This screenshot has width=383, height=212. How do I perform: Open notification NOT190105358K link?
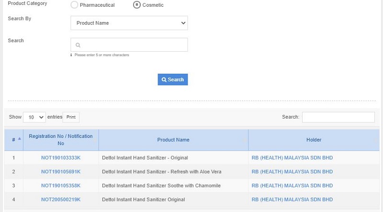61,186
